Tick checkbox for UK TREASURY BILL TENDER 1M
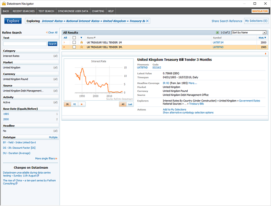Screen dimensions: 271x206 pyautogui.click(x=74, y=42)
